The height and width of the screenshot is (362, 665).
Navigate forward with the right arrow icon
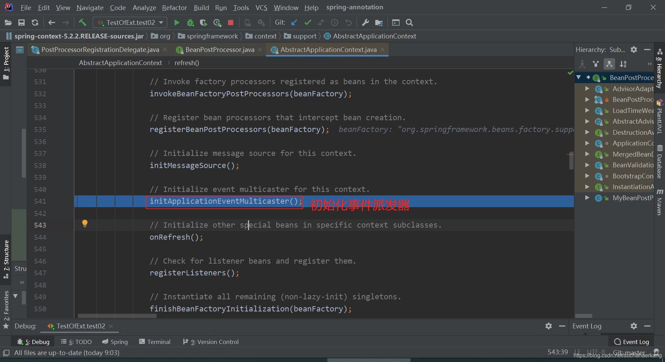(65, 23)
